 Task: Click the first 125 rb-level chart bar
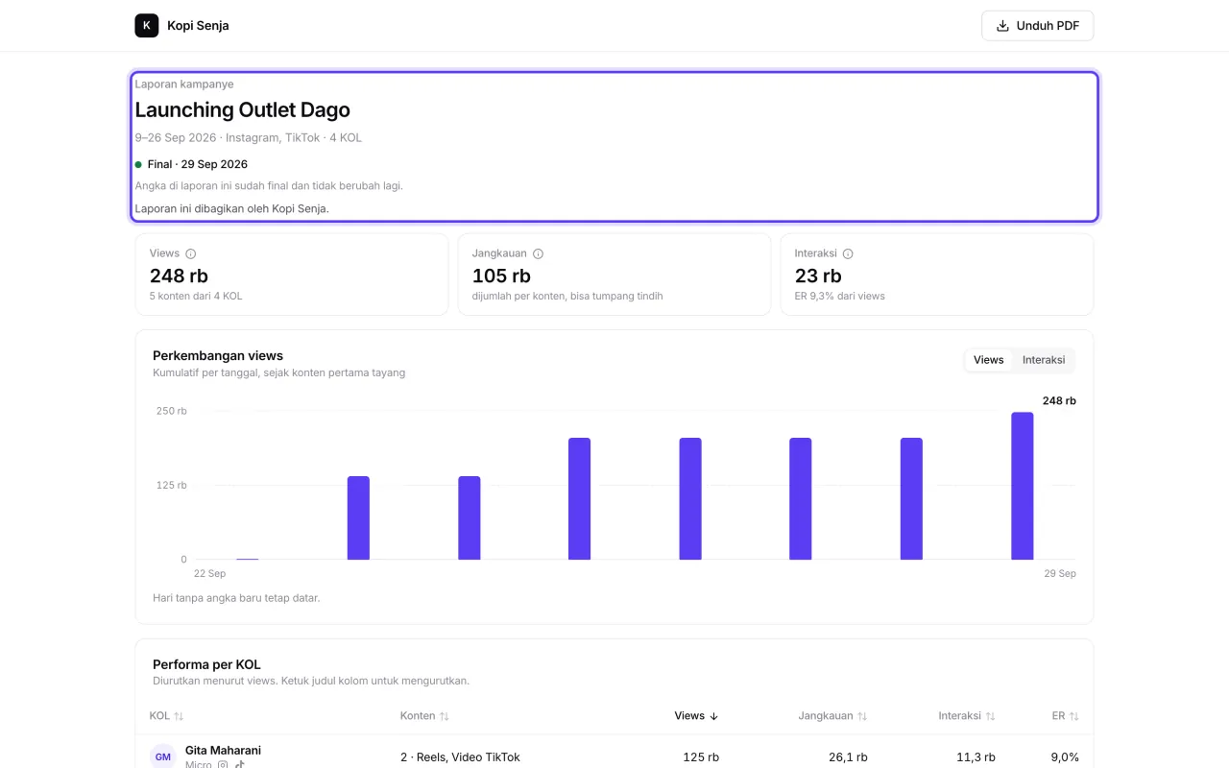pos(358,517)
